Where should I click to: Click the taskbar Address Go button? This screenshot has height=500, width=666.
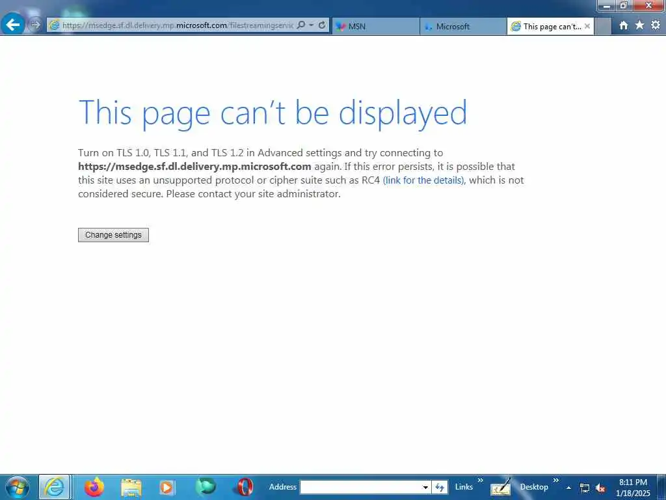tap(440, 487)
